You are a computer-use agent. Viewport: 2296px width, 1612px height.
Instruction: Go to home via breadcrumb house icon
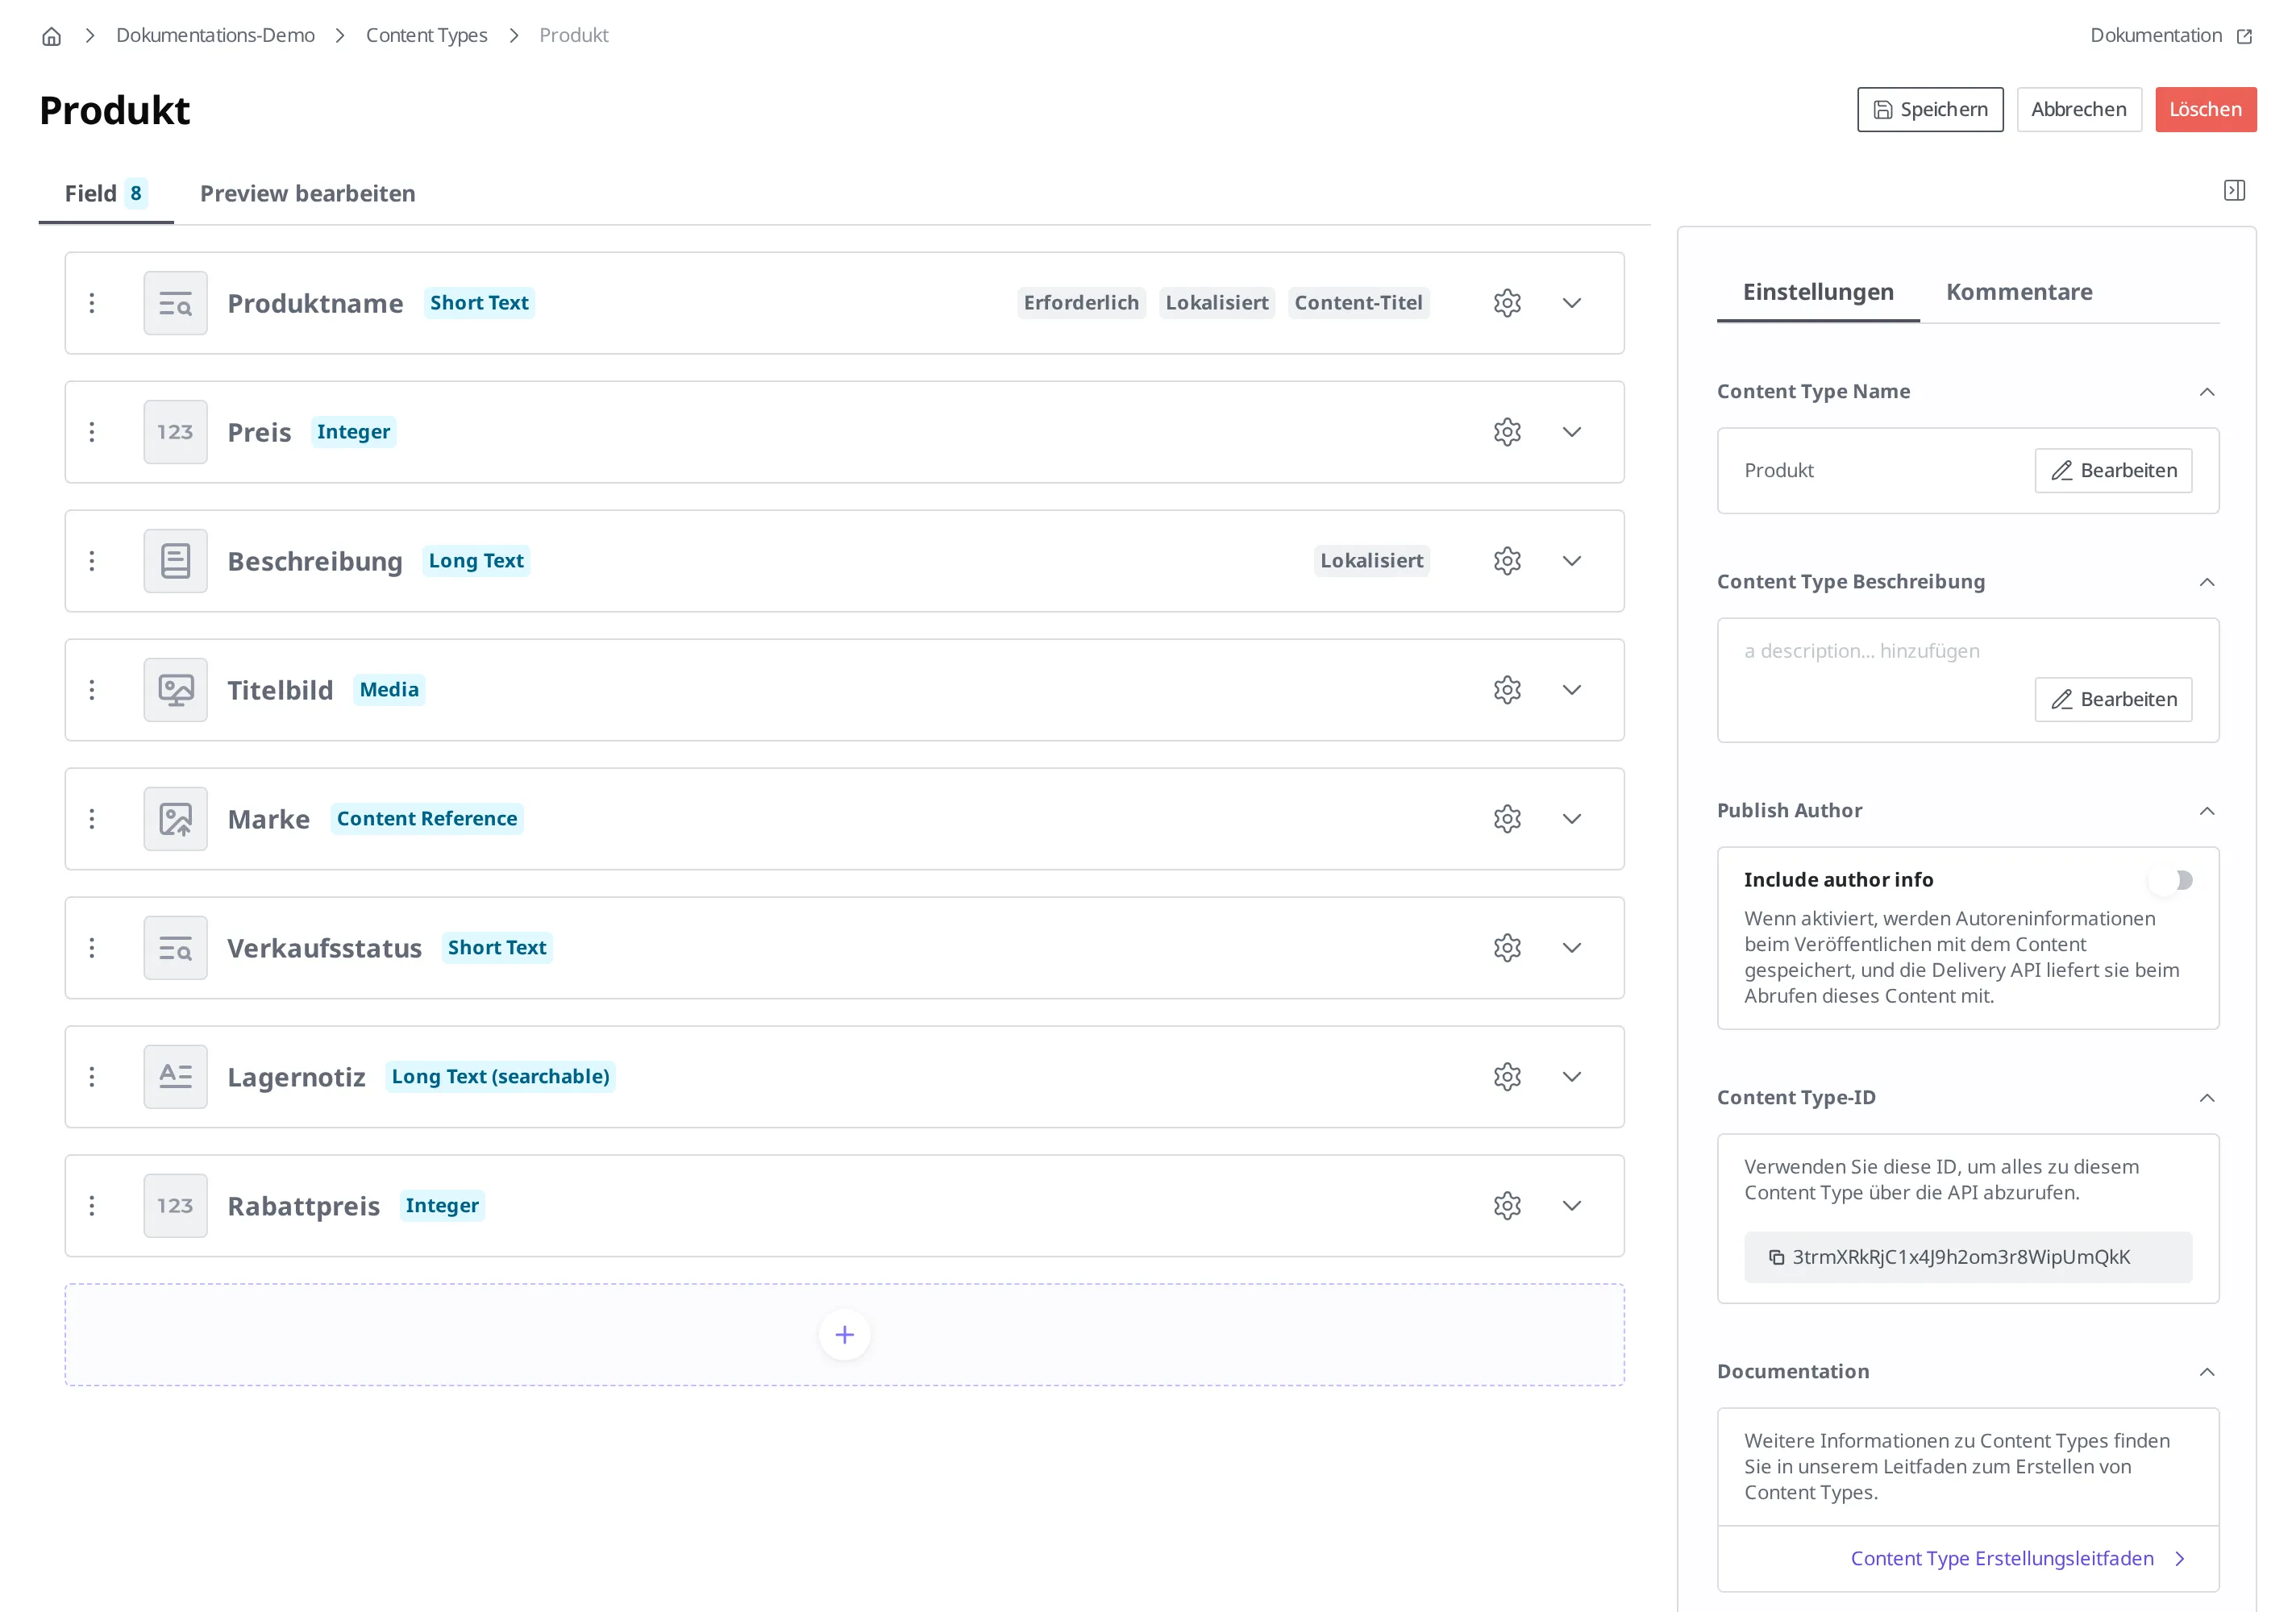[x=52, y=36]
